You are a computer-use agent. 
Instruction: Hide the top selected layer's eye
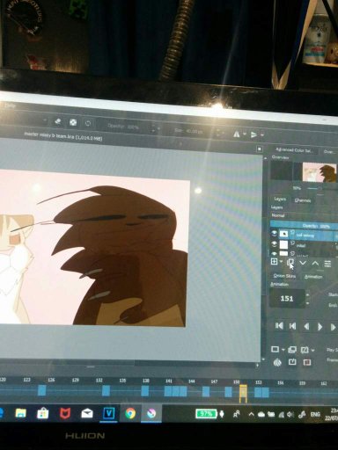coord(274,233)
